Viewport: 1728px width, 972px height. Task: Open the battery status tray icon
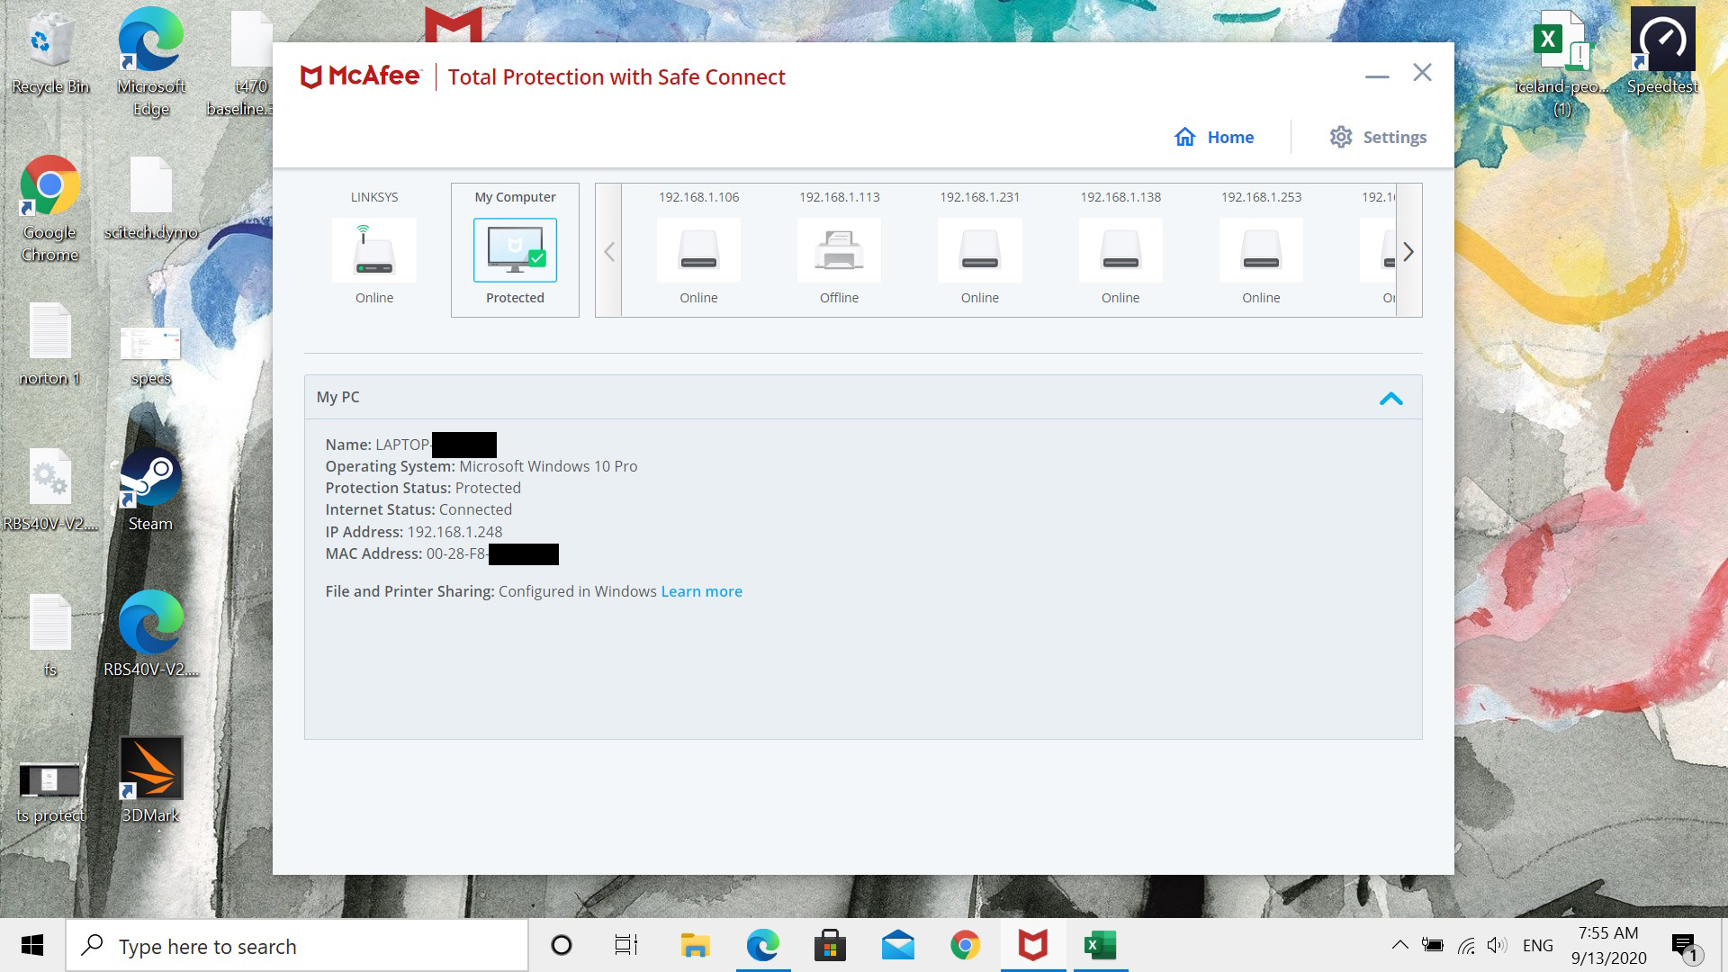pos(1433,945)
